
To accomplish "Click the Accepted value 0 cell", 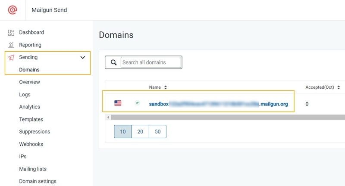I will click(x=307, y=104).
